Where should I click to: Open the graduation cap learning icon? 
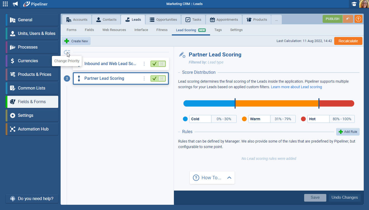(x=354, y=4)
